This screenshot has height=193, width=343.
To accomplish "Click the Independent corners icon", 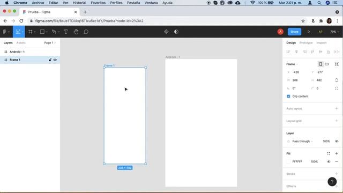I will coord(337,88).
